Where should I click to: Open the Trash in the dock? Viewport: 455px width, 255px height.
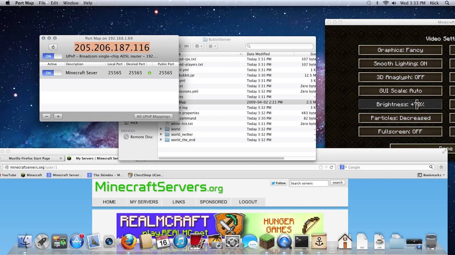tap(431, 242)
